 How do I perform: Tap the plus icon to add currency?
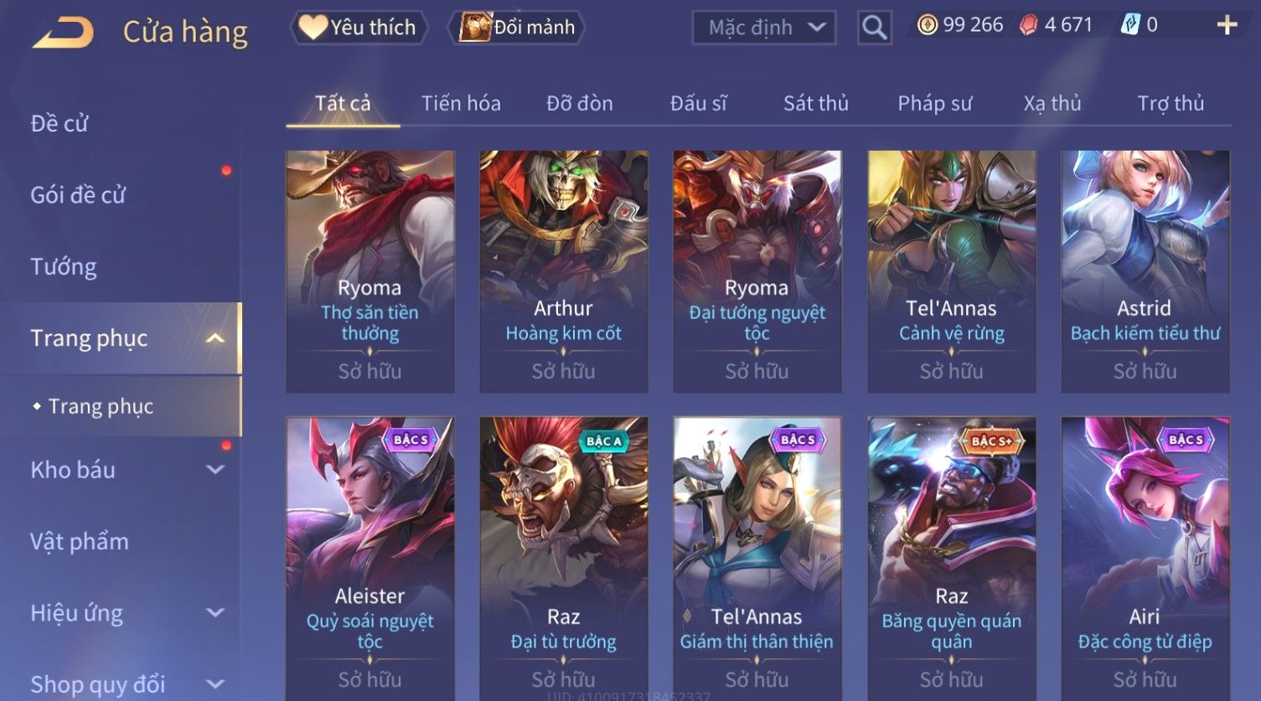[1227, 26]
